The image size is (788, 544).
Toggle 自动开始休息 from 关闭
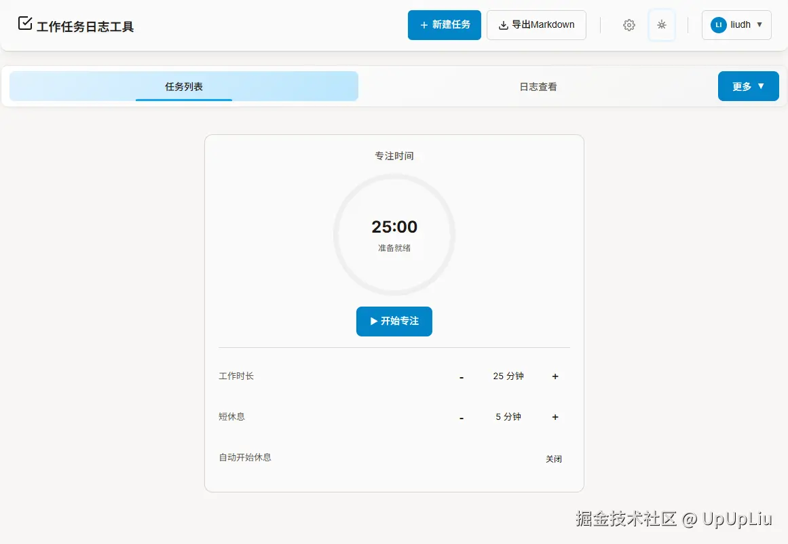point(554,459)
